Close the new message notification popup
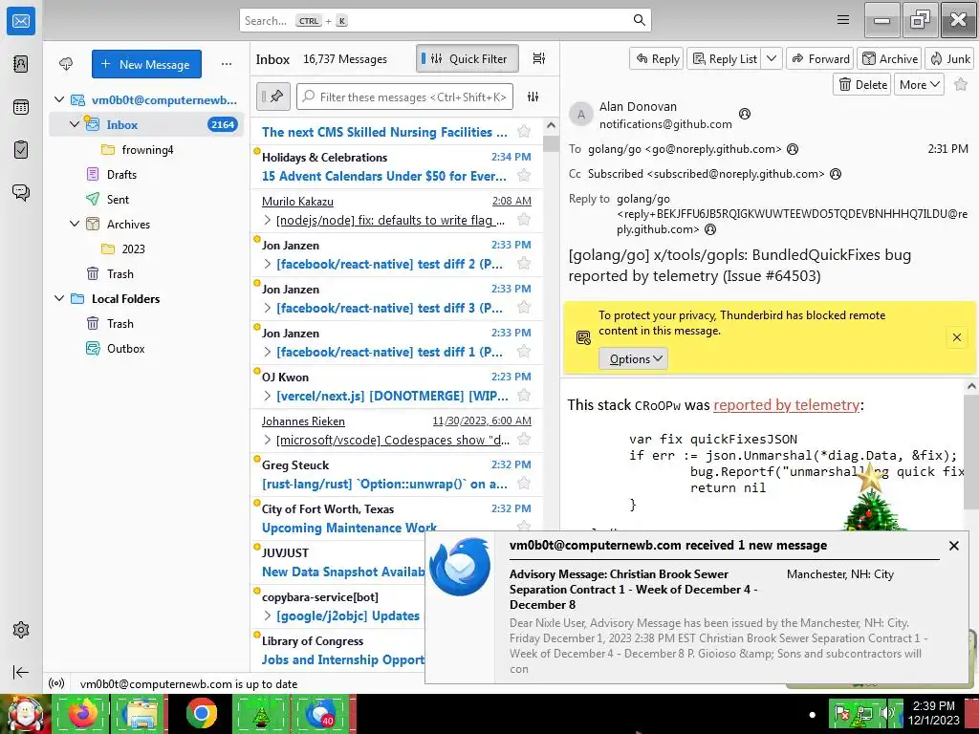 click(x=953, y=546)
